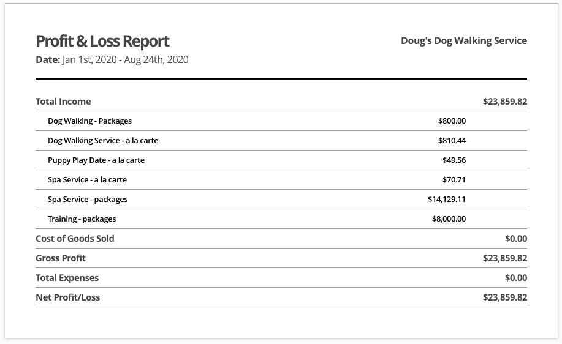Open the Dog Walking - Packages line item
This screenshot has height=344, width=562.
(x=89, y=121)
